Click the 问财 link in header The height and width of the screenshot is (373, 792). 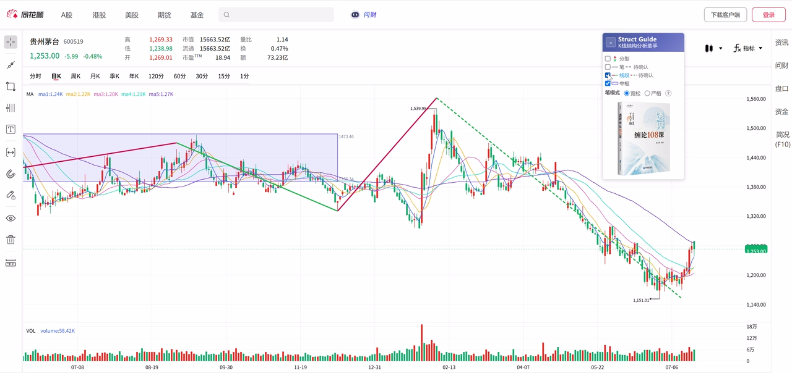click(370, 15)
